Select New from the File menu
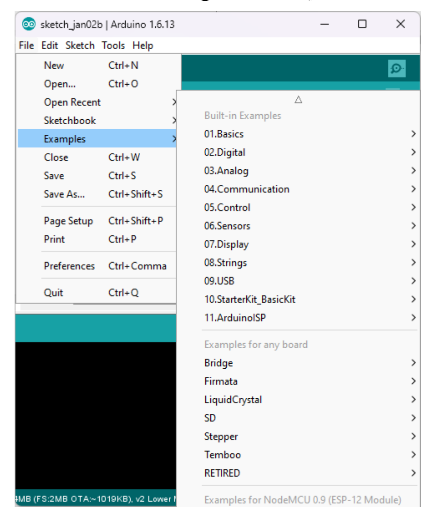 (54, 65)
